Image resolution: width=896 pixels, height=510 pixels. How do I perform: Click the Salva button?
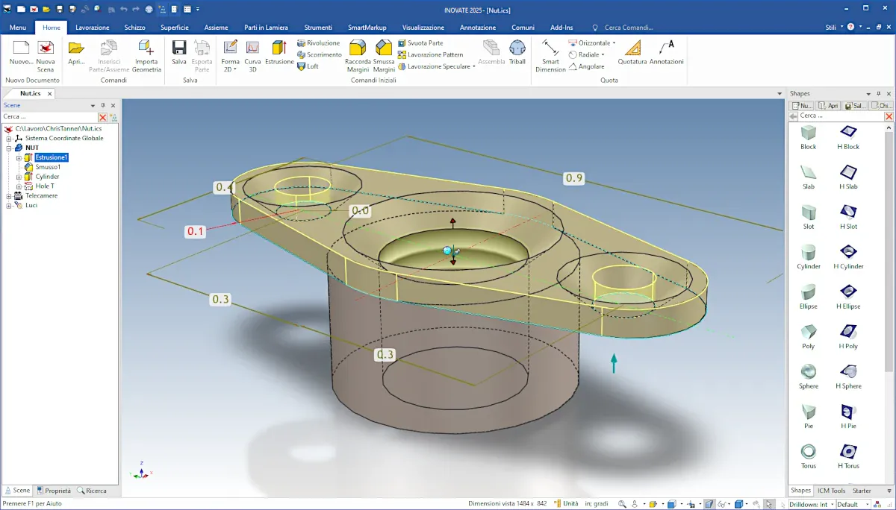179,52
